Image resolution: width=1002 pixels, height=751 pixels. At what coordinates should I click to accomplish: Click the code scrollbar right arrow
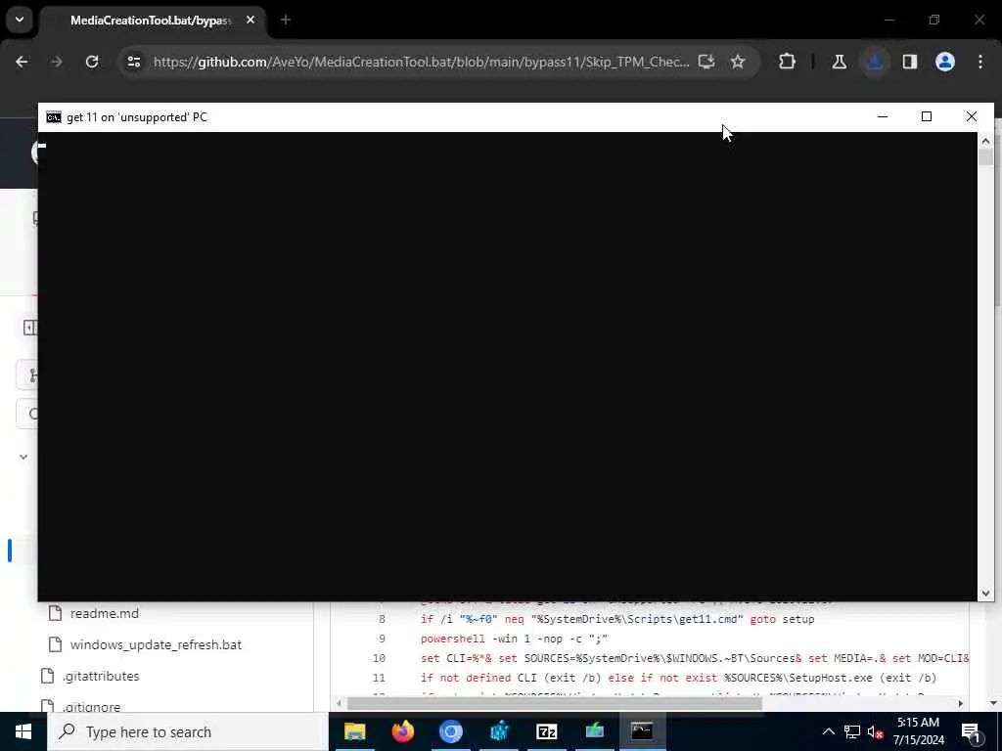coord(960,704)
